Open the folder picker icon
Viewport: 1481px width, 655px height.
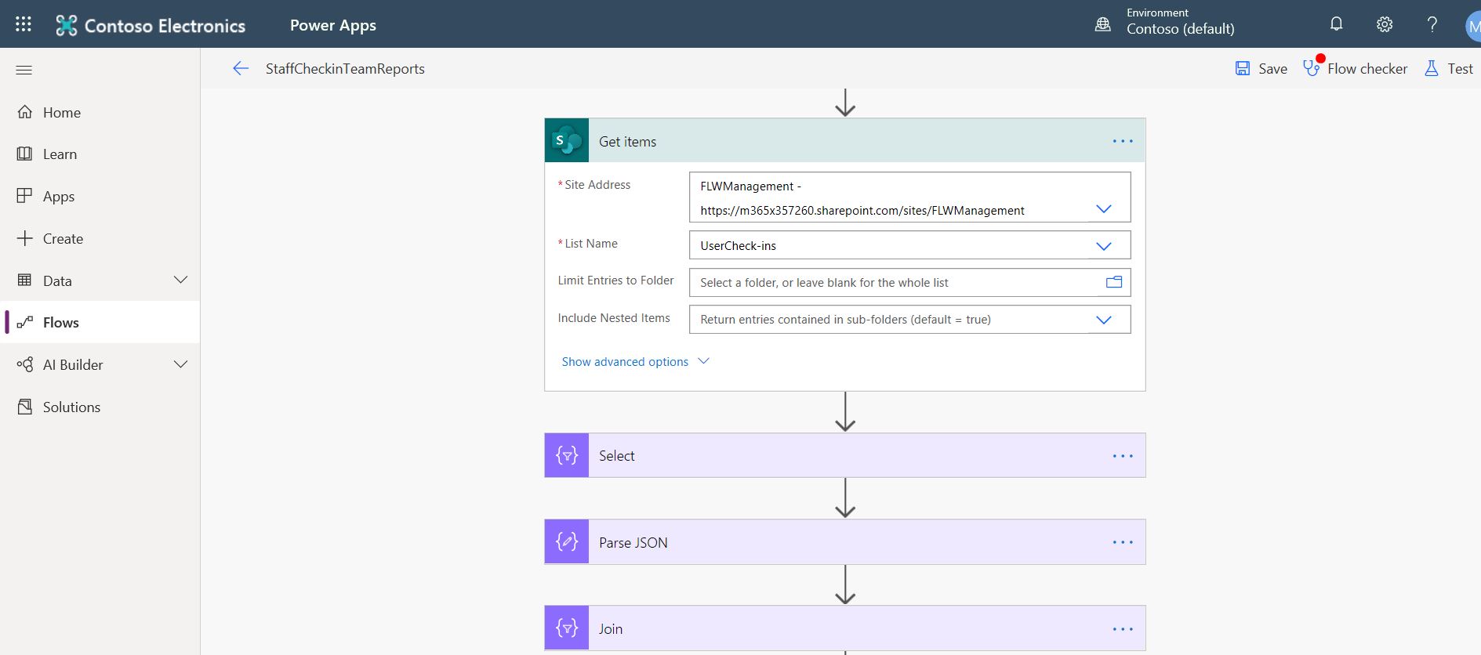click(x=1114, y=282)
